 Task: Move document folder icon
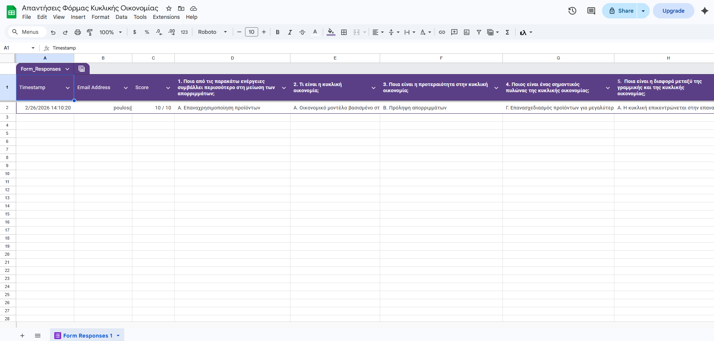tap(181, 8)
